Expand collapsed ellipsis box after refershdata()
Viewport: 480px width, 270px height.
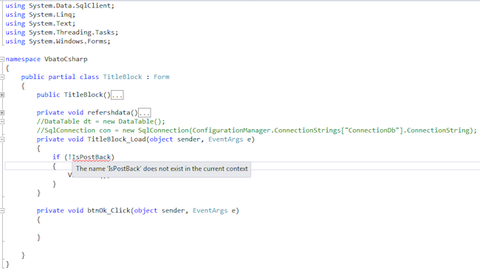(145, 113)
